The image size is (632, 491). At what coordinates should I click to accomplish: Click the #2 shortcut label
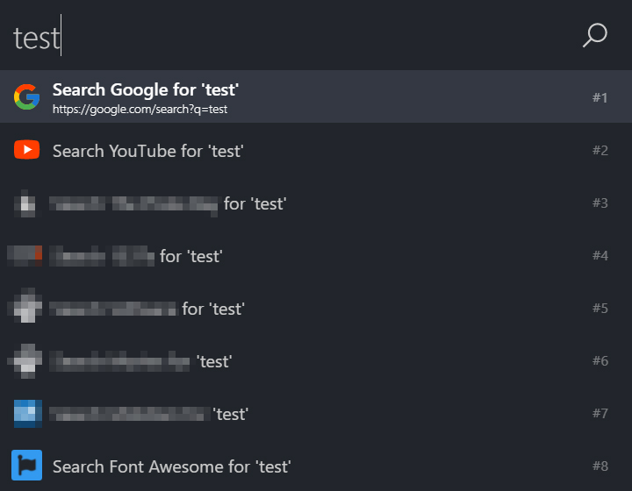click(600, 150)
